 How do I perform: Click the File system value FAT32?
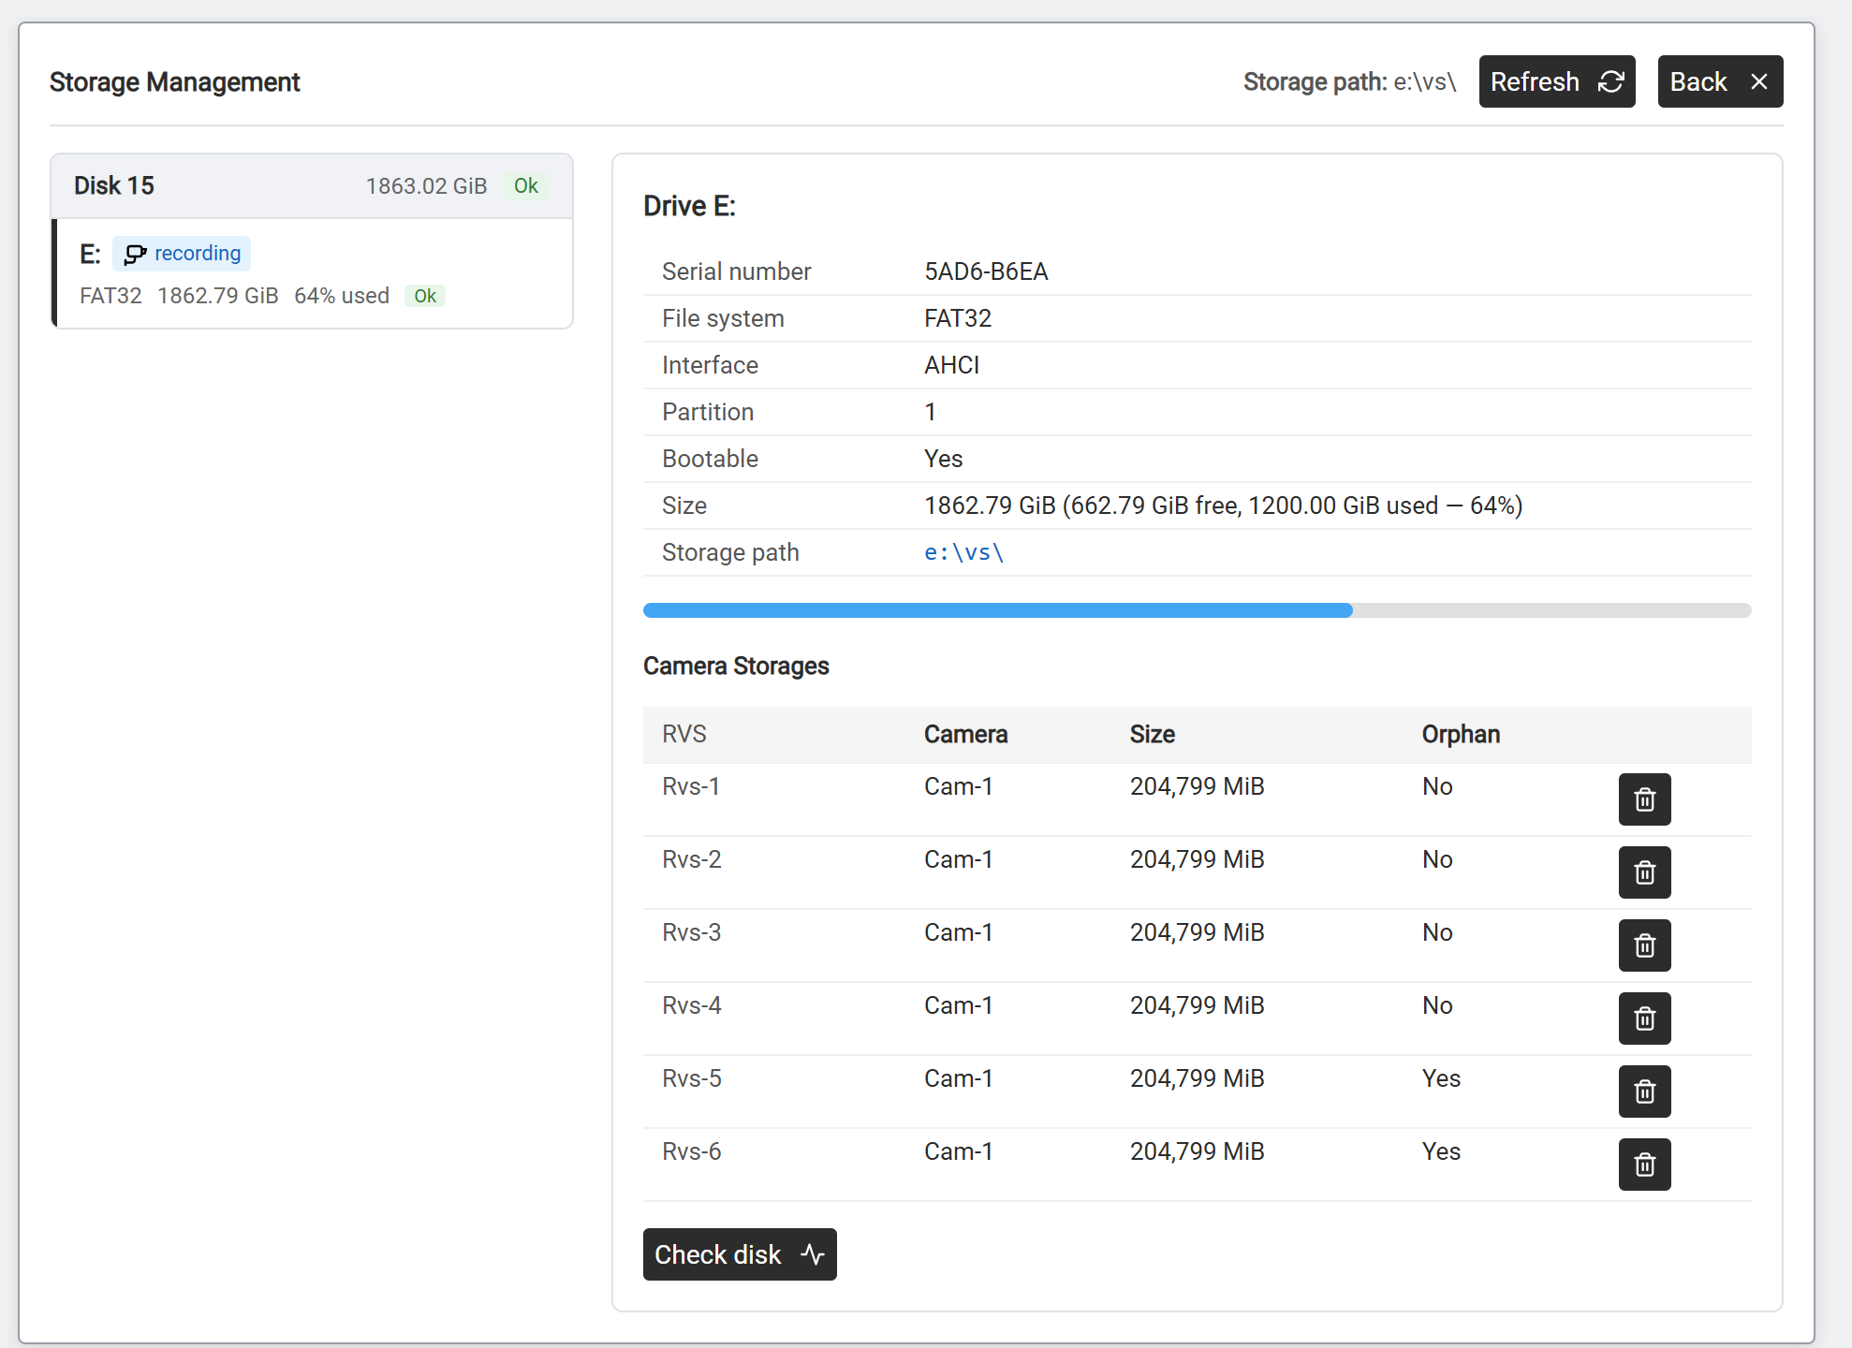(x=957, y=318)
